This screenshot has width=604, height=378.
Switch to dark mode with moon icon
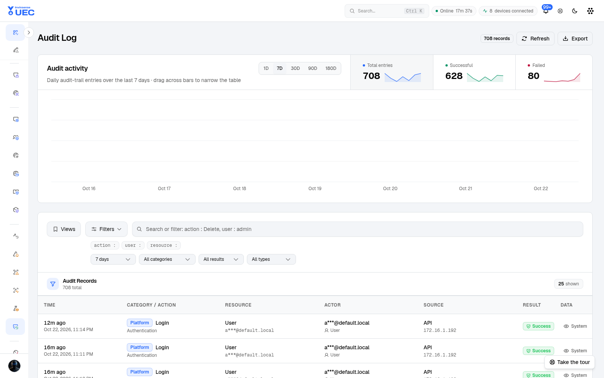click(x=575, y=11)
